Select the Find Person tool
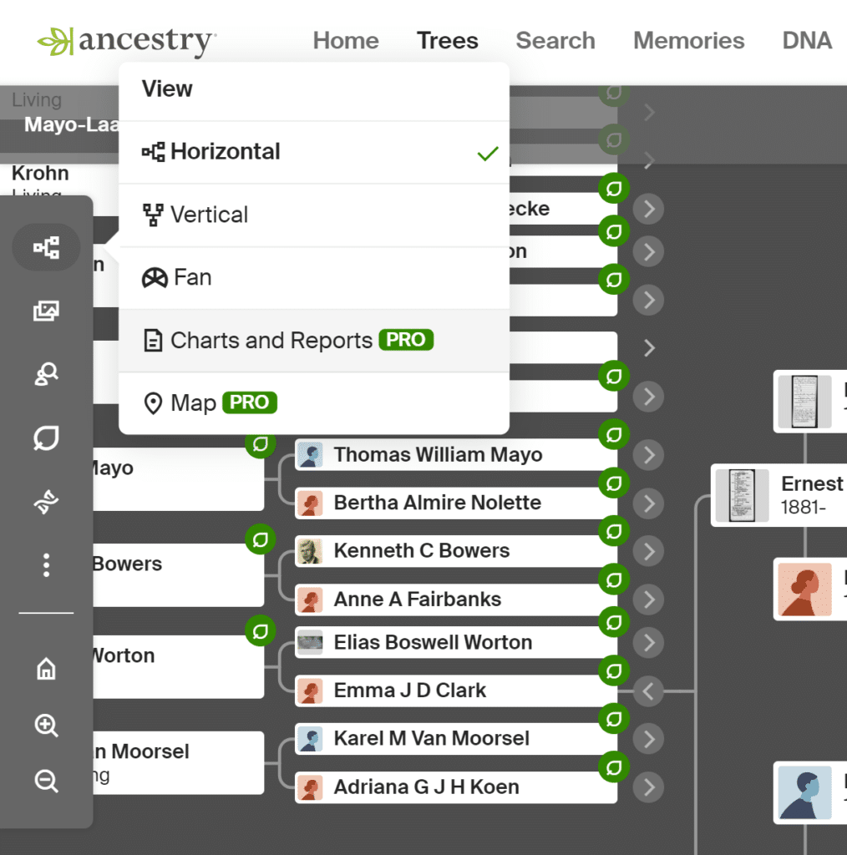847x855 pixels. [x=46, y=374]
